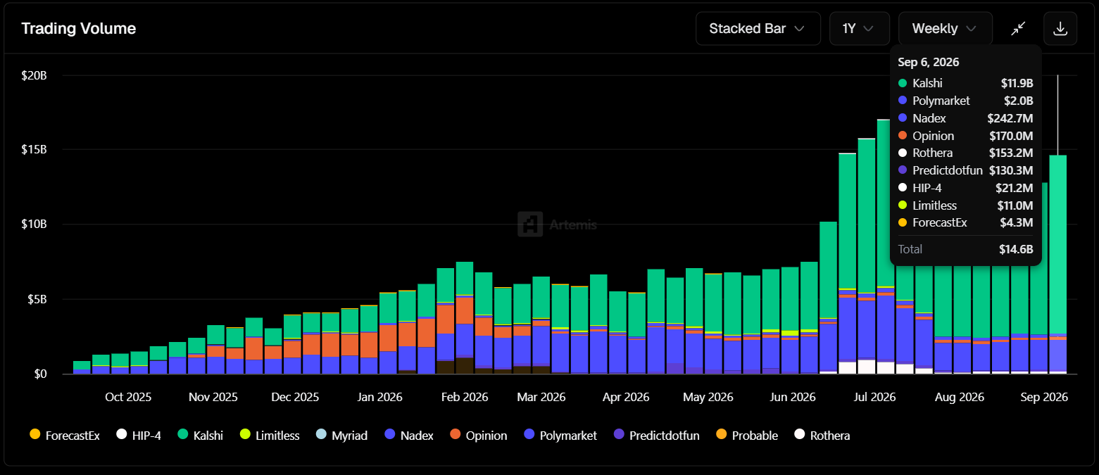Viewport: 1099px width, 475px height.
Task: Click the $15B y-axis label
Action: tap(34, 150)
